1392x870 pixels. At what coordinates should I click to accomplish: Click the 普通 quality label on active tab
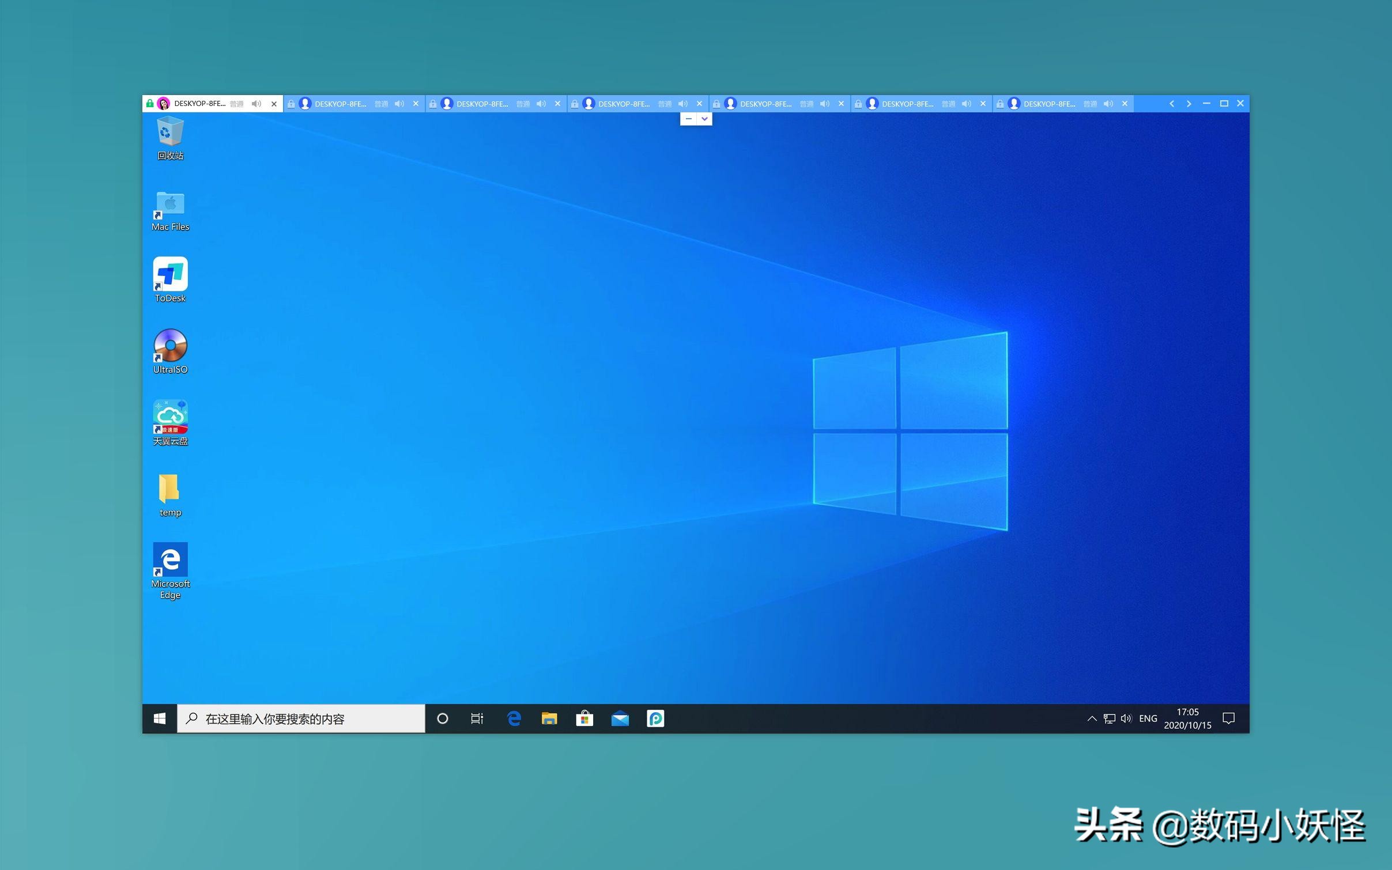236,104
